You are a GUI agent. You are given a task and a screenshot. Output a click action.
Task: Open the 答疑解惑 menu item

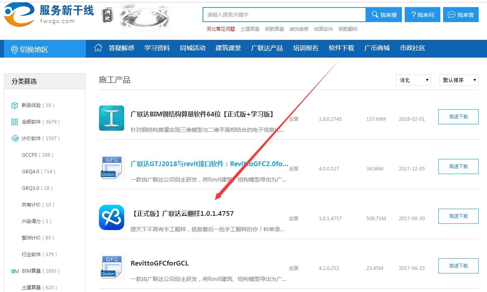121,48
